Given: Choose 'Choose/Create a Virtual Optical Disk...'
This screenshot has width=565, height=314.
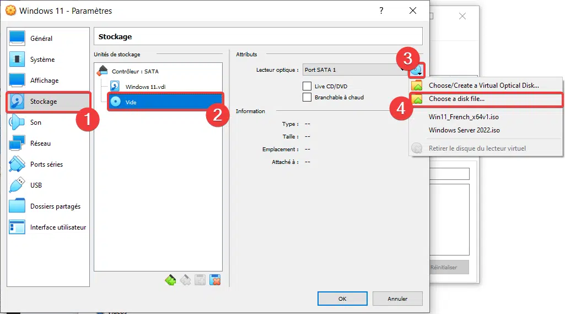Looking at the screenshot, I should [486, 86].
